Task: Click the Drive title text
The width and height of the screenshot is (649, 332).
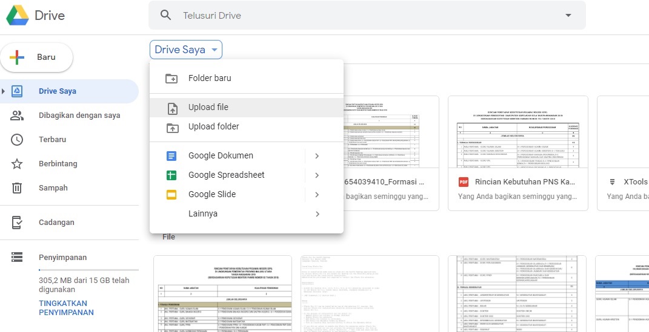Action: [x=50, y=16]
